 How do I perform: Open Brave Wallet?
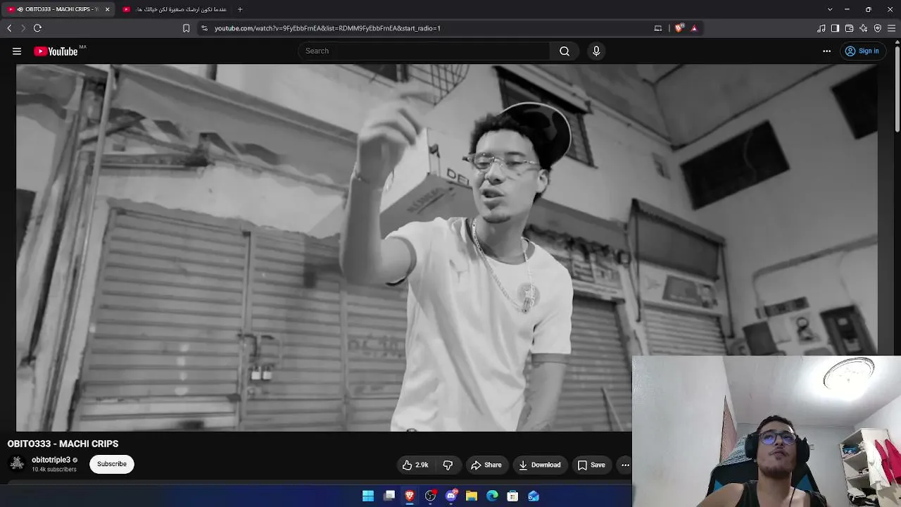(x=849, y=28)
